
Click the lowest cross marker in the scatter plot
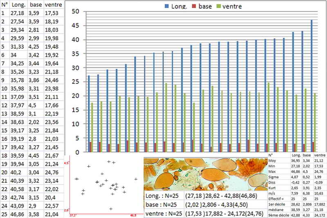coord(111,209)
